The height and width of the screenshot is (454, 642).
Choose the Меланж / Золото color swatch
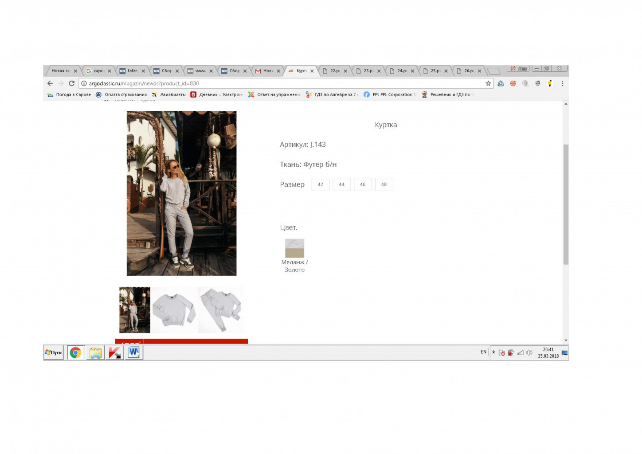point(294,248)
